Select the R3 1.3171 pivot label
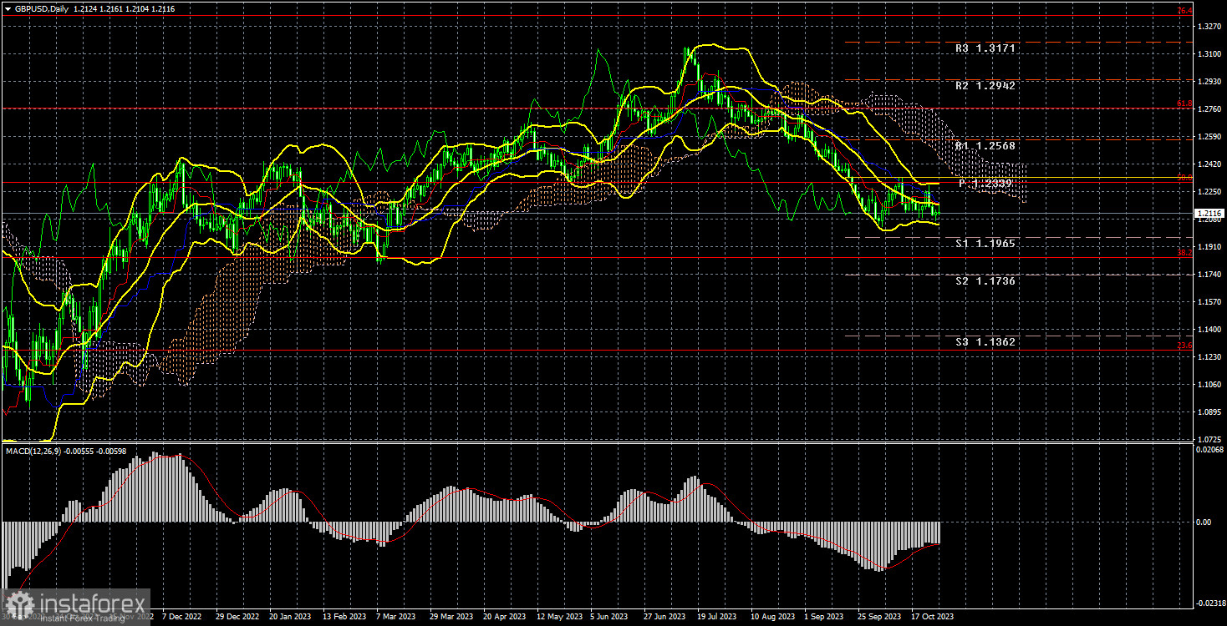 point(985,48)
